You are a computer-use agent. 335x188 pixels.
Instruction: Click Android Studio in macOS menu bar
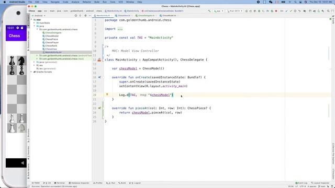17,2
